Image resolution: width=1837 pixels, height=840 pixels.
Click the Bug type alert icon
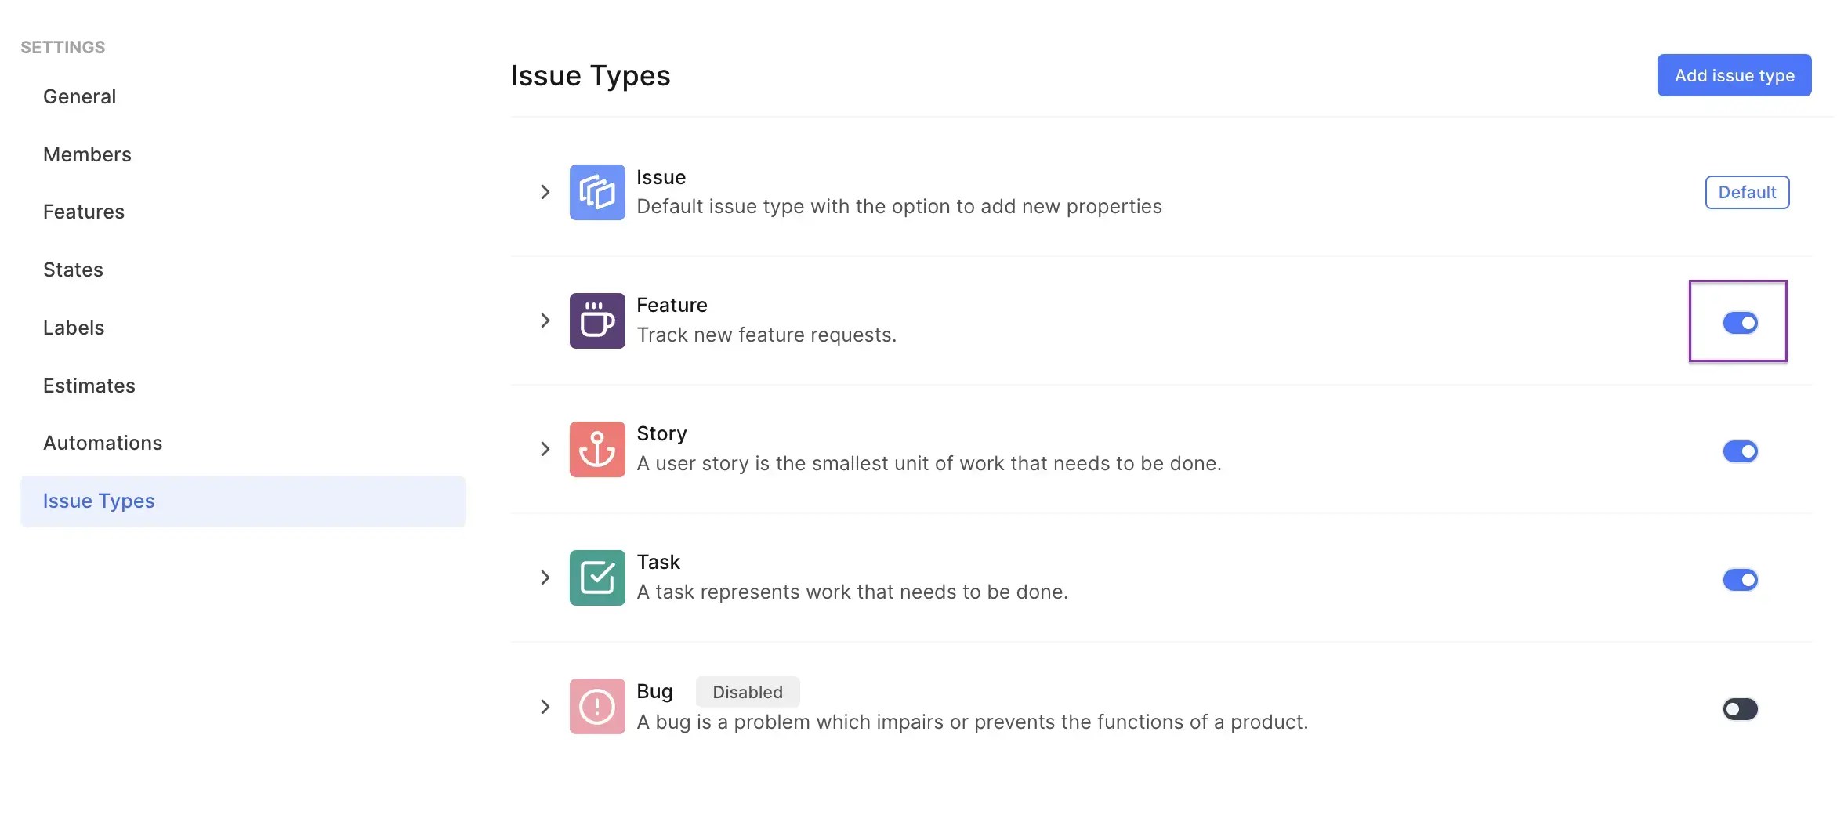click(x=596, y=706)
